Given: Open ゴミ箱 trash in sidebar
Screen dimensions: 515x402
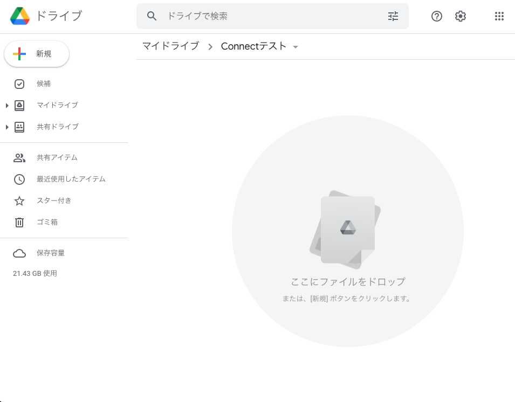Looking at the screenshot, I should pyautogui.click(x=47, y=222).
